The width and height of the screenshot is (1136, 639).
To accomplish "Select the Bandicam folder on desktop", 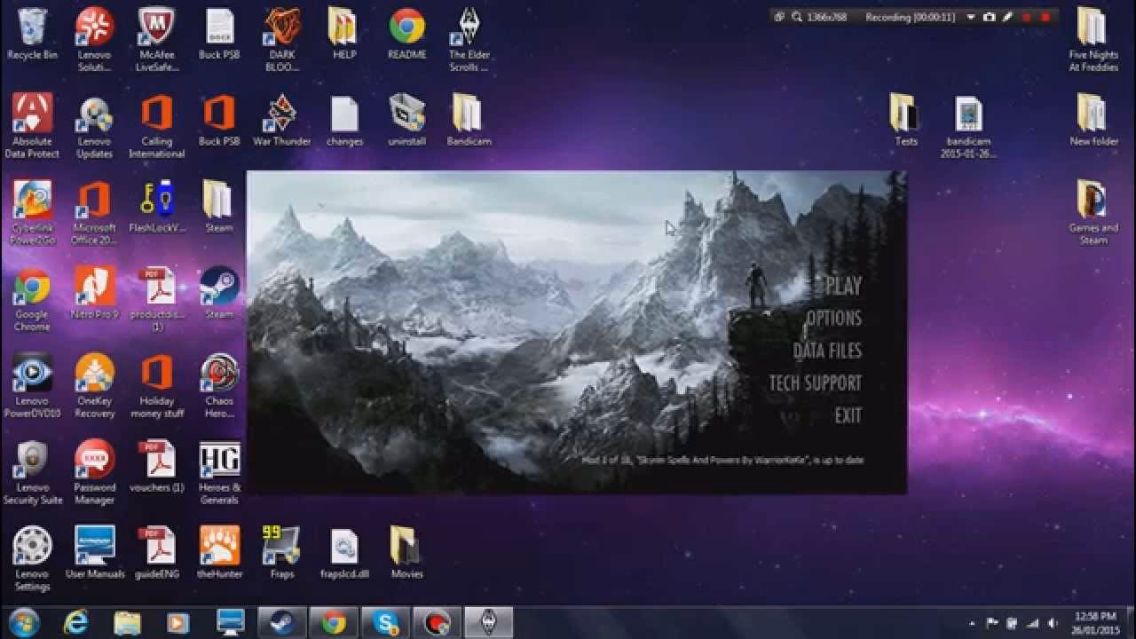I will pyautogui.click(x=469, y=120).
